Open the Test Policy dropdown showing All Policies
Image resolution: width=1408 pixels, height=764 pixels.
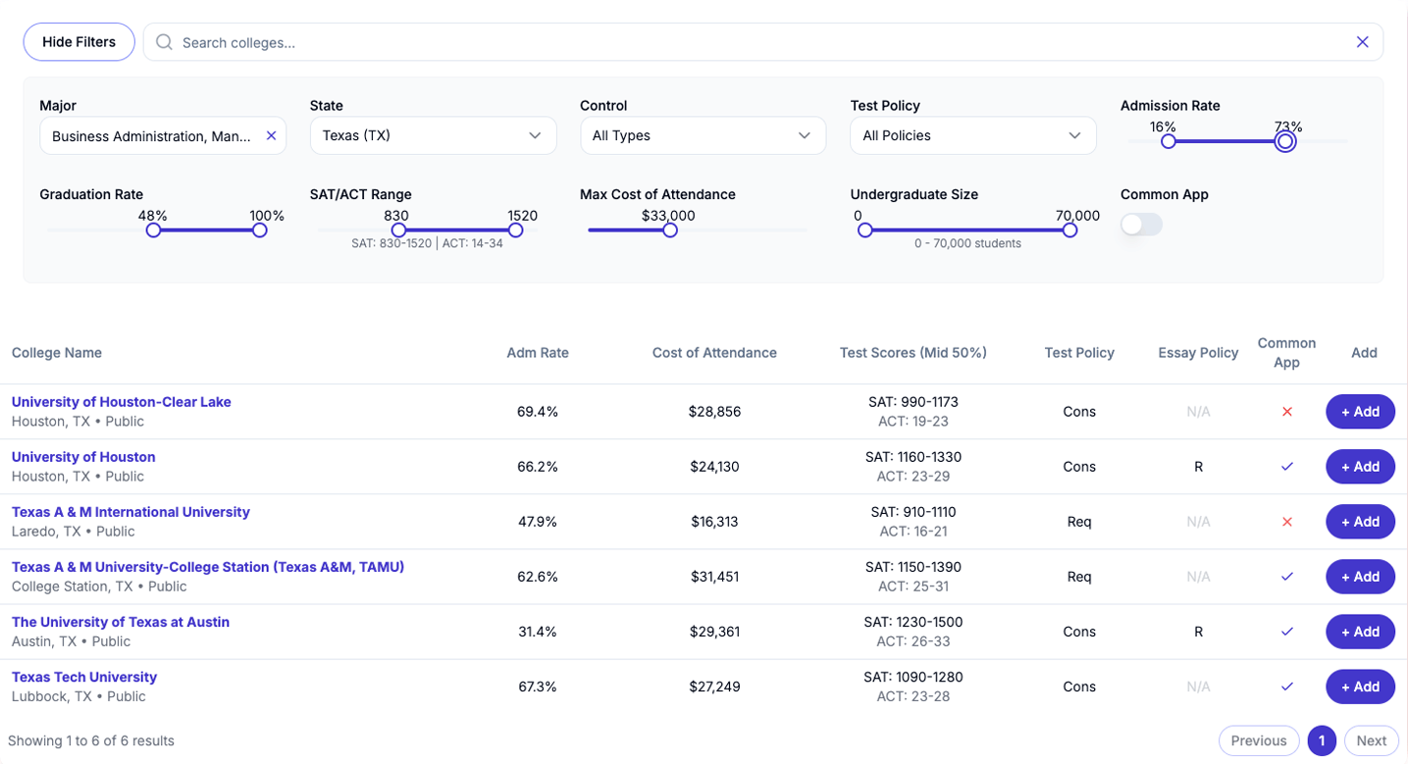tap(972, 135)
